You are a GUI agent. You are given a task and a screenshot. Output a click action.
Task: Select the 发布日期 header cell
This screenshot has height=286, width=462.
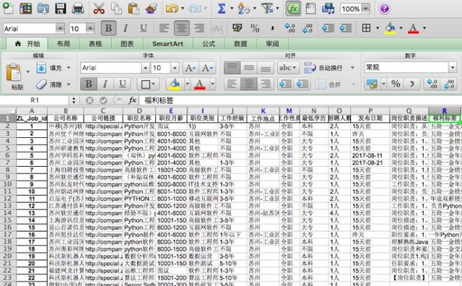tap(370, 118)
